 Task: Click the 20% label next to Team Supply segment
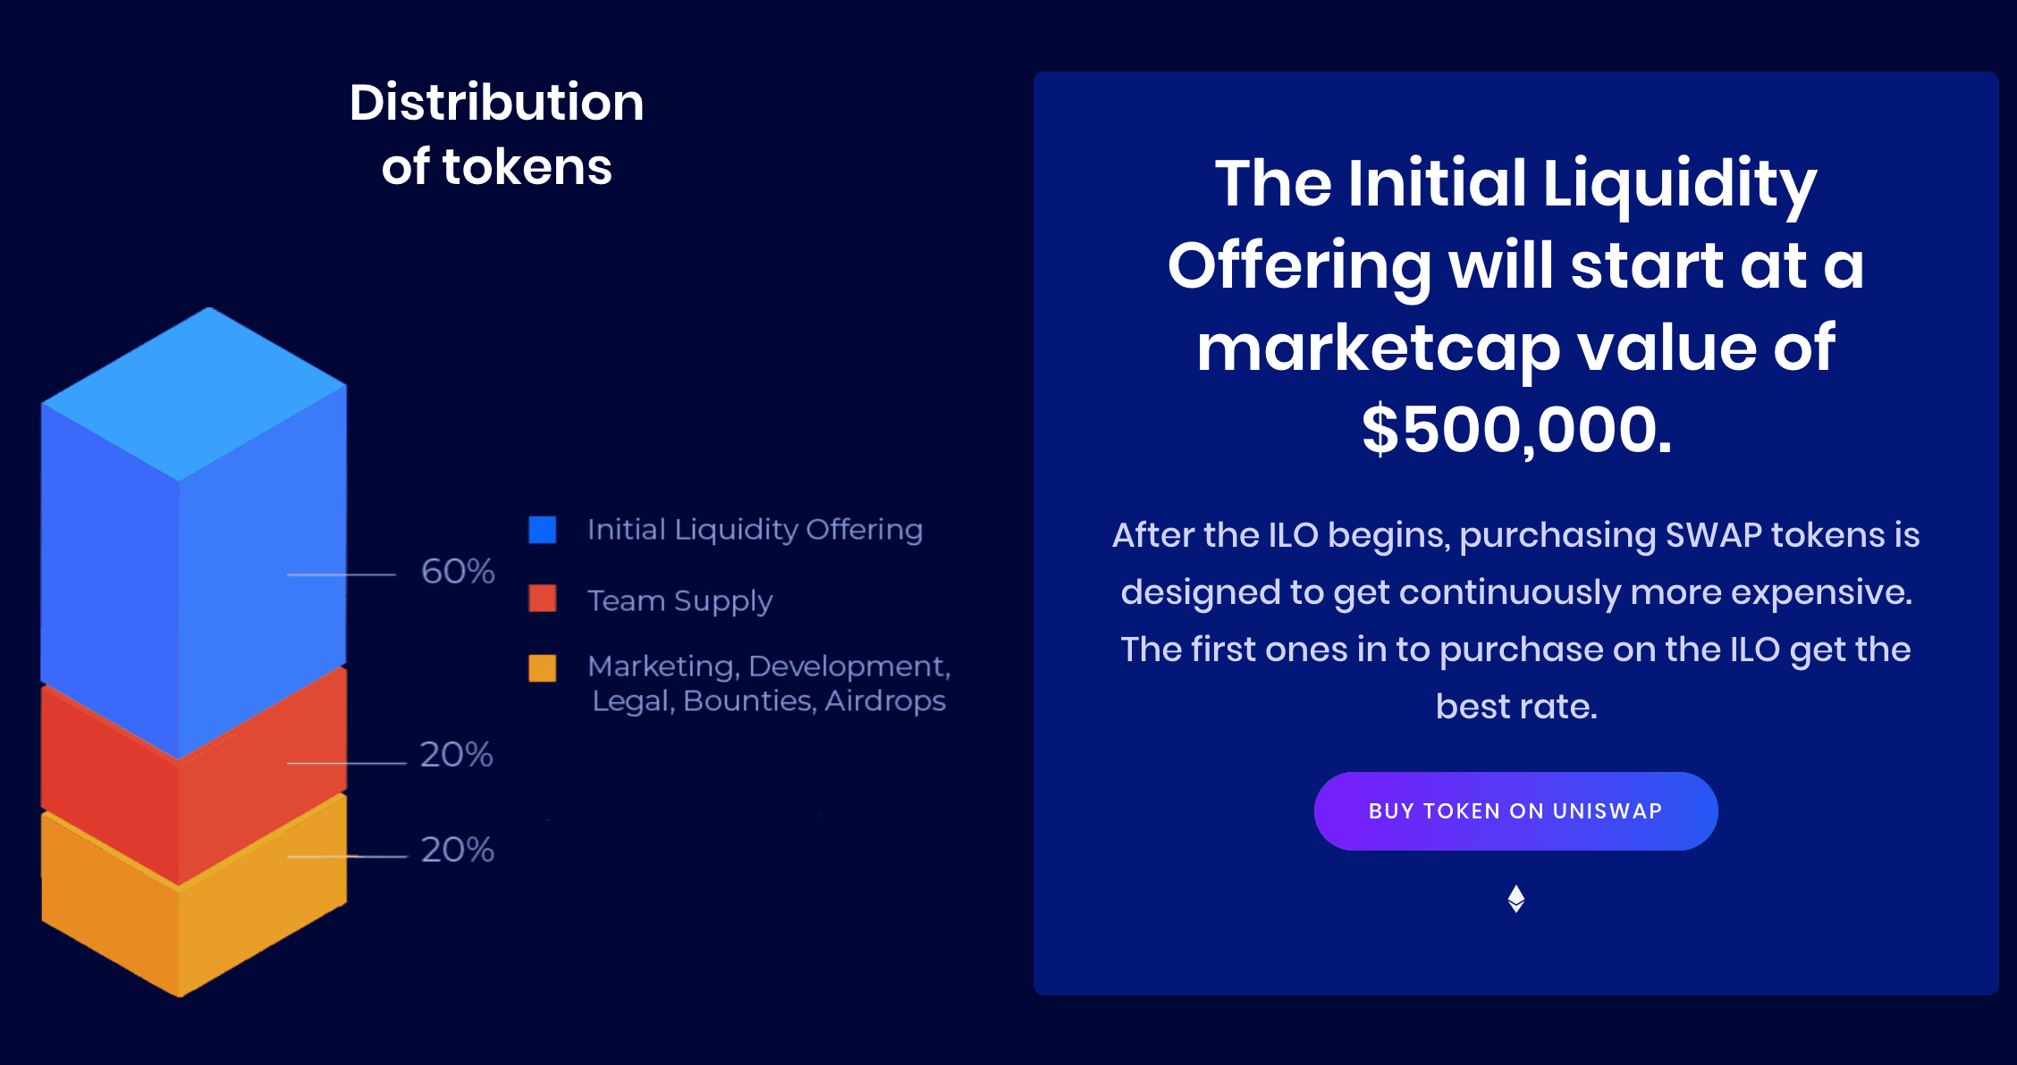[458, 756]
